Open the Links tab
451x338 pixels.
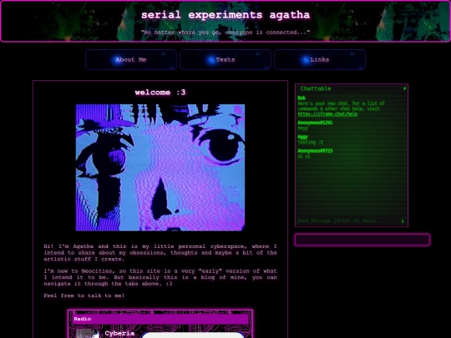(x=320, y=59)
